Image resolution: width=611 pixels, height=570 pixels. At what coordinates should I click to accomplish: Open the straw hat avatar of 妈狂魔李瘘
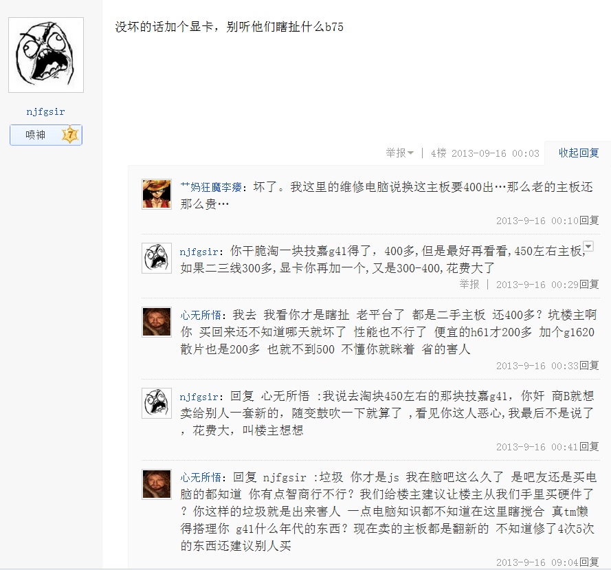[157, 194]
